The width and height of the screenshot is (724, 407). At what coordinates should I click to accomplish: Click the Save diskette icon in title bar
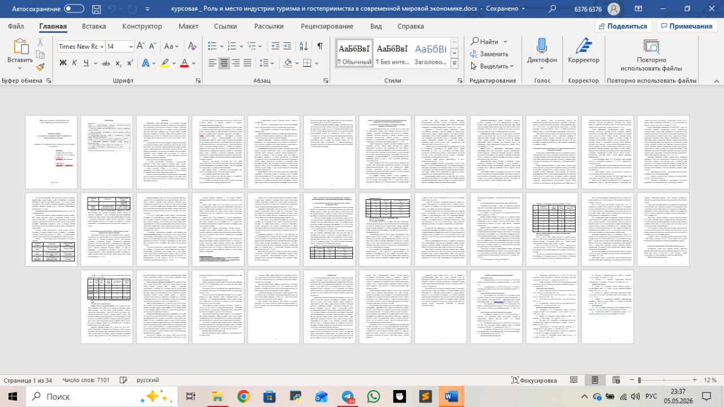point(97,9)
